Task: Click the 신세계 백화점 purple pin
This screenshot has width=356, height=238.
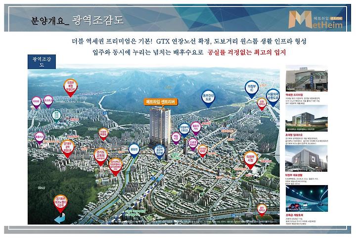Action: point(193,144)
